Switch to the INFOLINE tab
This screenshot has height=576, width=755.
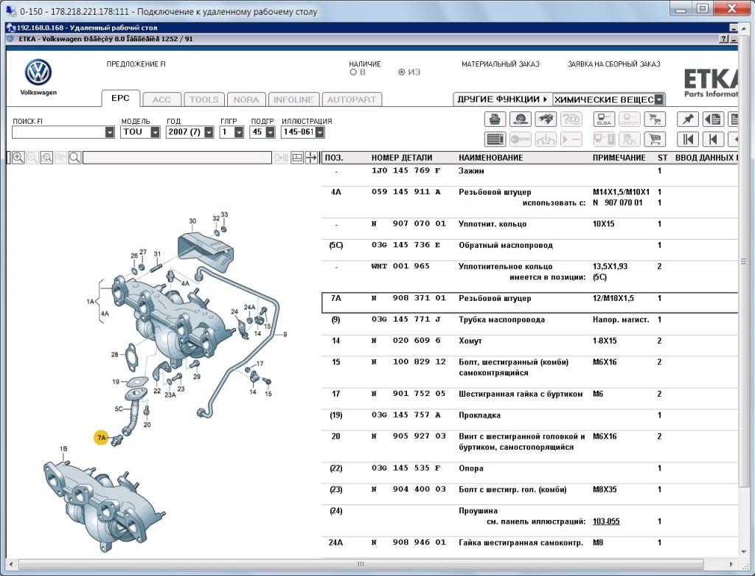coord(293,100)
